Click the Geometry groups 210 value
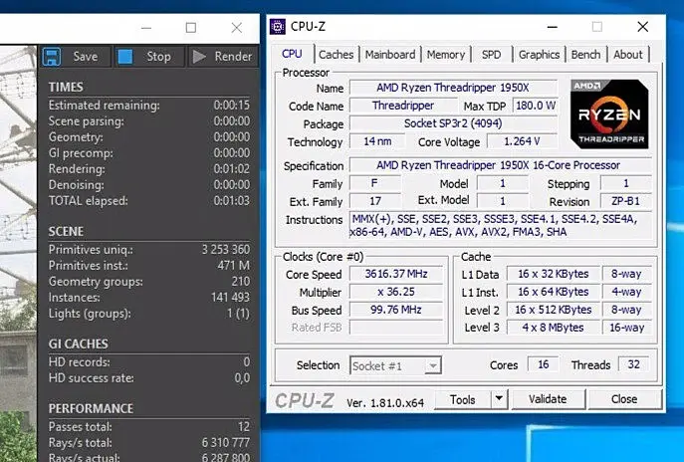Screen dimensions: 684x462 (241, 282)
